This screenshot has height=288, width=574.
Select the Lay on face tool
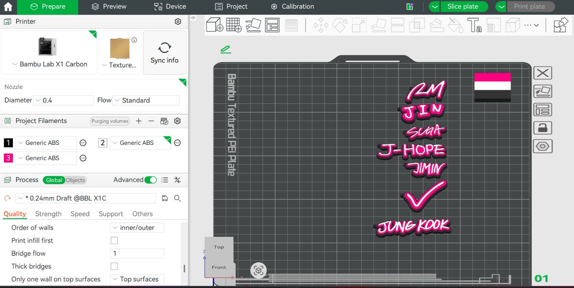[378, 25]
